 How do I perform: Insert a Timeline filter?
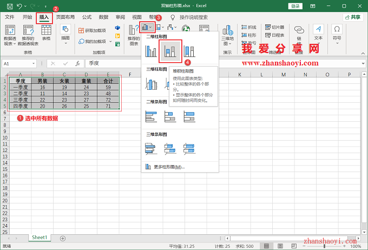coord(274,35)
